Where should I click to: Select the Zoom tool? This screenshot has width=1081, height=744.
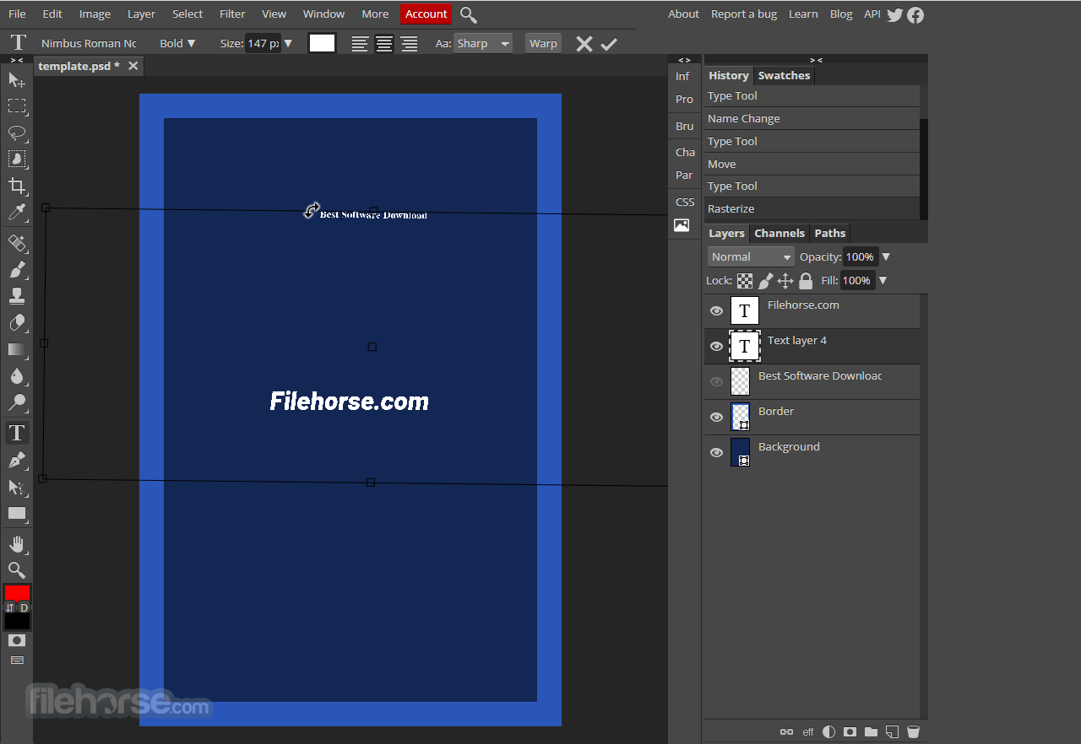point(17,570)
